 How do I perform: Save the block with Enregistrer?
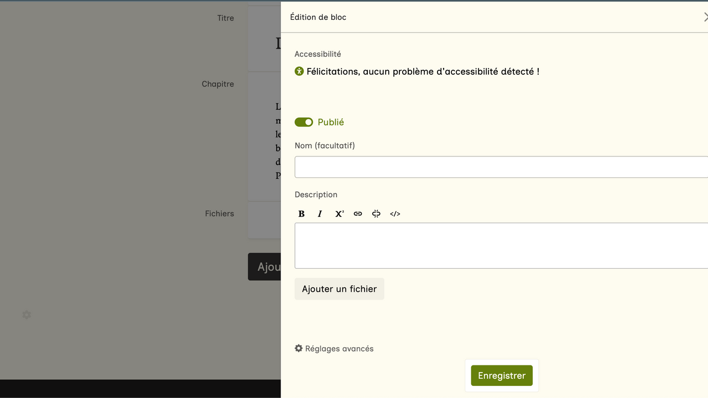coord(502,376)
